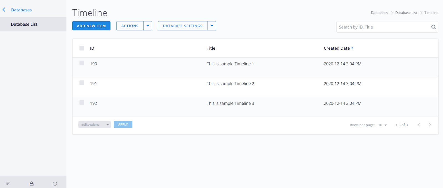Viewport: 443px width, 188px height.
Task: Check the select-all checkbox in header
Action: [x=82, y=48]
